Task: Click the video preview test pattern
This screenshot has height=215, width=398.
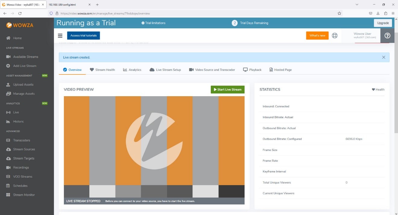Action: 154,147
